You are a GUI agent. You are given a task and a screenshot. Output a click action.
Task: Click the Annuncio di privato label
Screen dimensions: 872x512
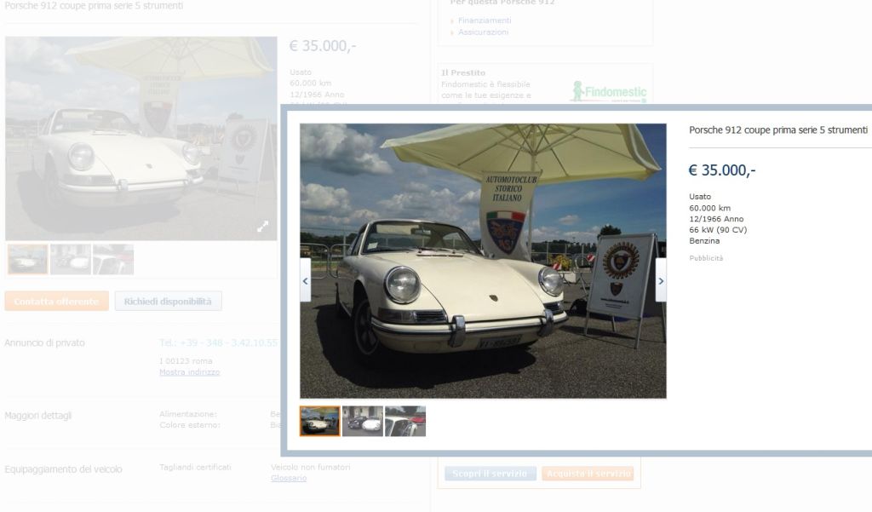click(44, 342)
